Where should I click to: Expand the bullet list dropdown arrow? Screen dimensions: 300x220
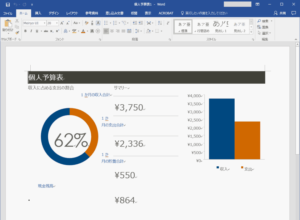[x=110, y=23]
